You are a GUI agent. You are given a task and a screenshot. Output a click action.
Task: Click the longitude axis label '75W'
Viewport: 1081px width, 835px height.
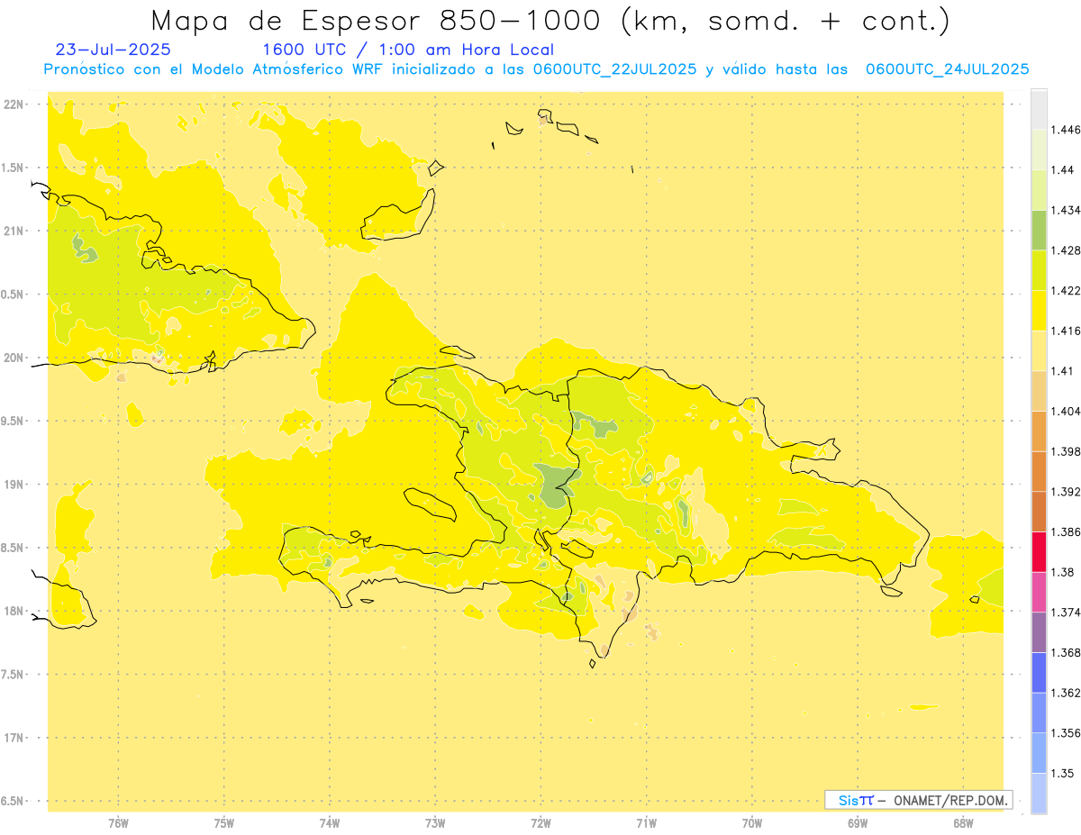tap(223, 823)
